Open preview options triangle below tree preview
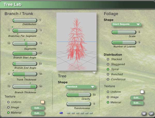This screenshot has width=155, height=118. coord(94,73)
